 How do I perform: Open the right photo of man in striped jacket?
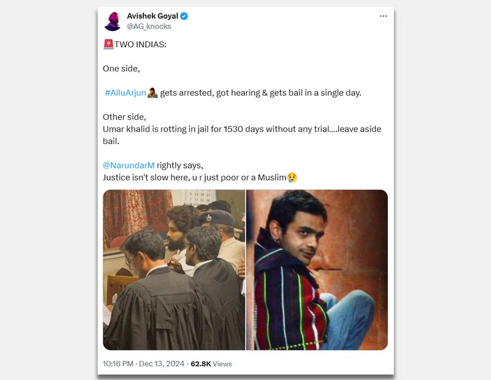pos(317,270)
